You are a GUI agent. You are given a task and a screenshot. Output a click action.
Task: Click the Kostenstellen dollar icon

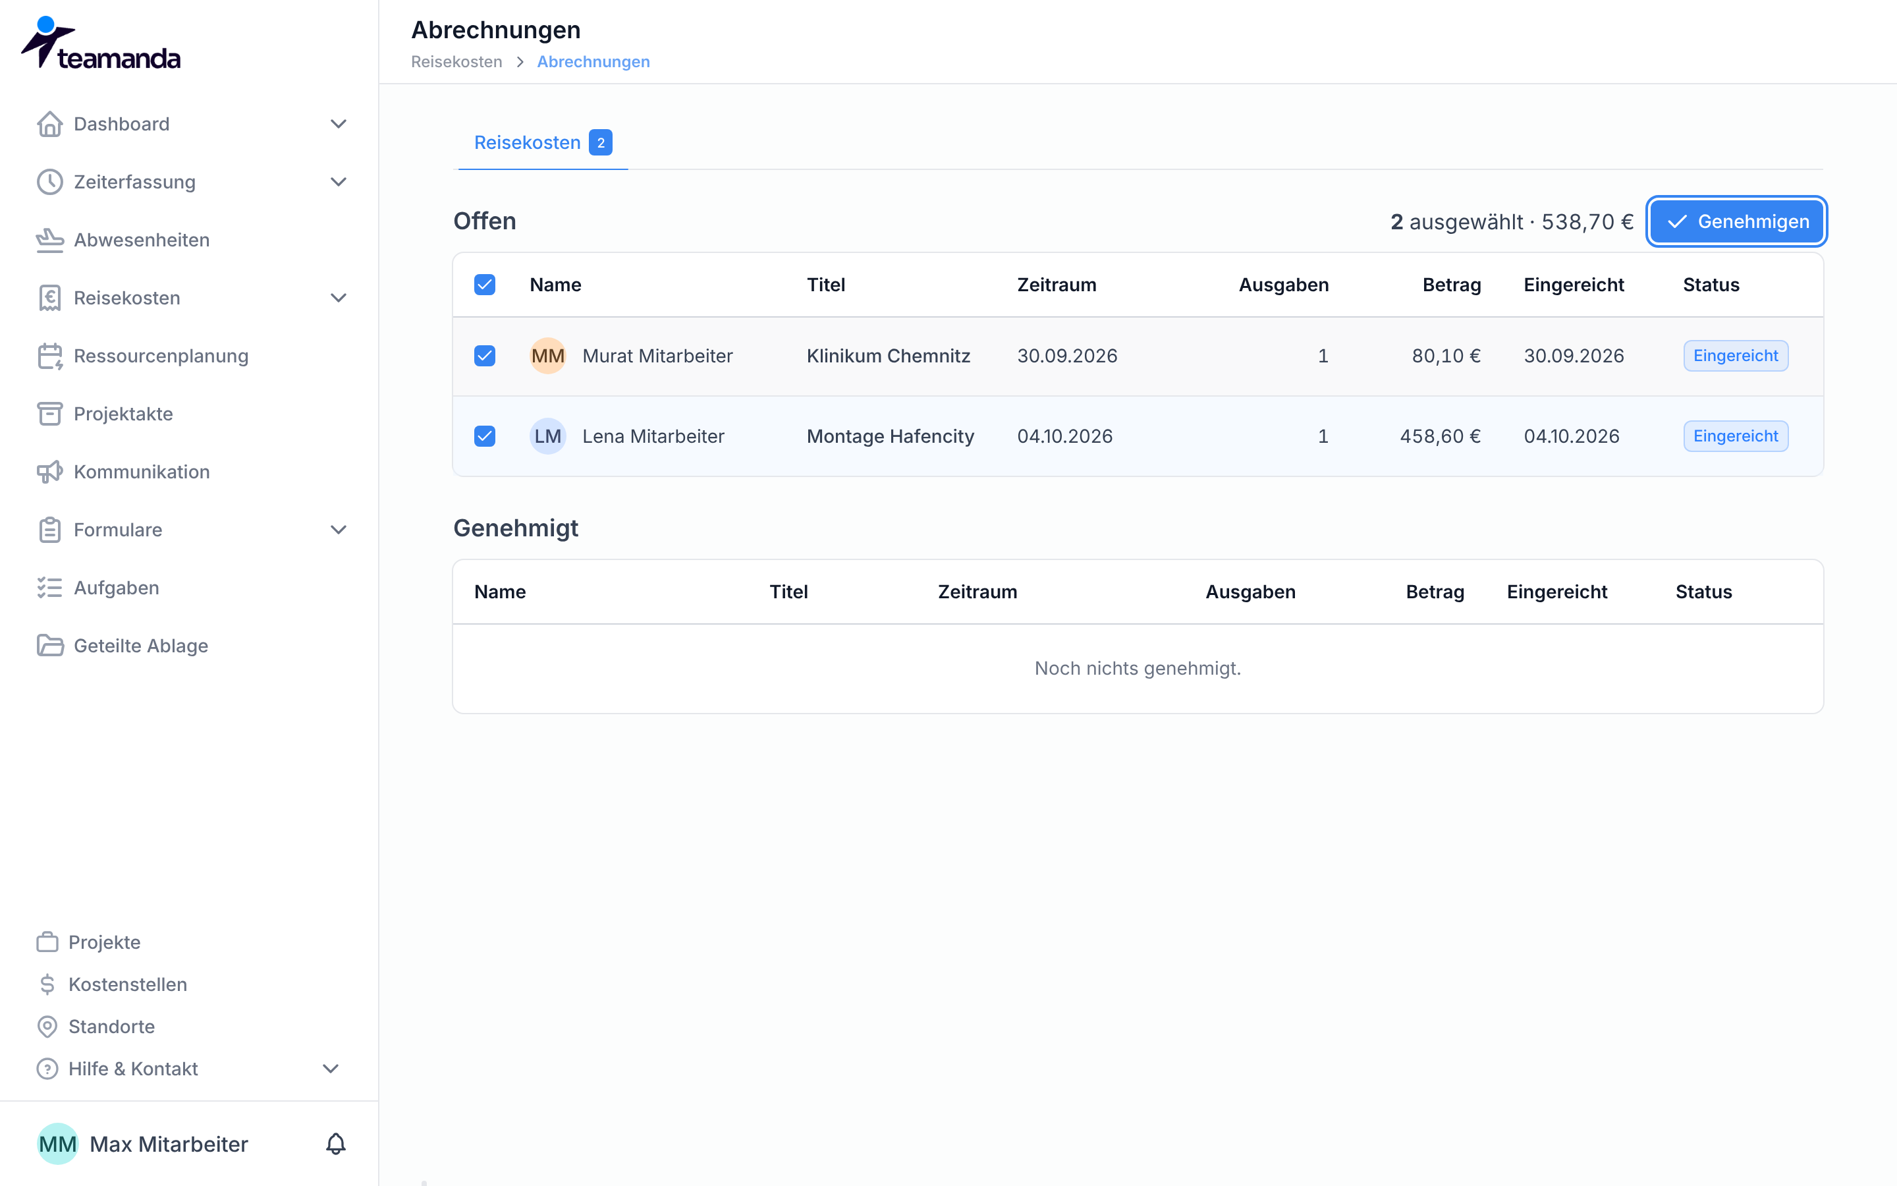47,984
